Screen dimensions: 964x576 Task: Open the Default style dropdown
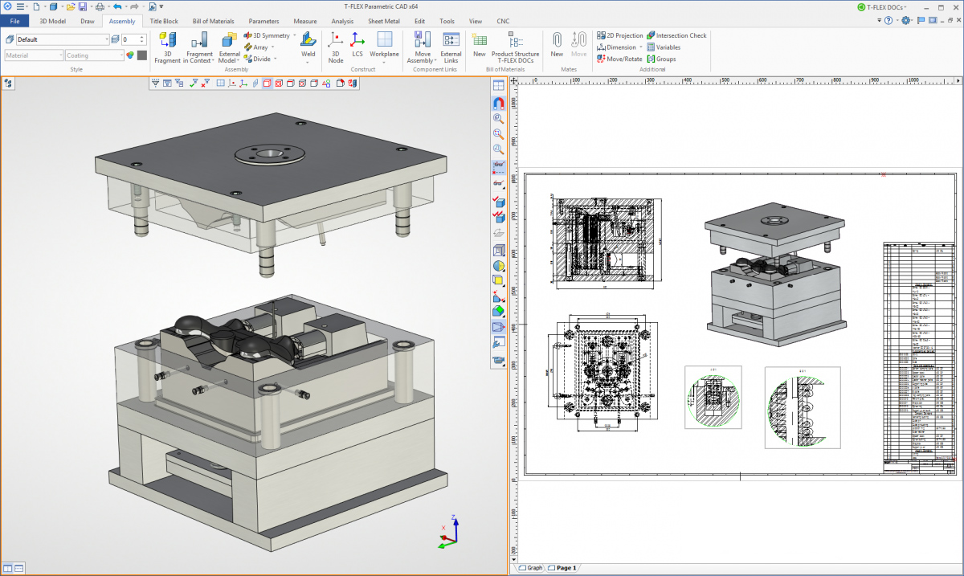106,39
